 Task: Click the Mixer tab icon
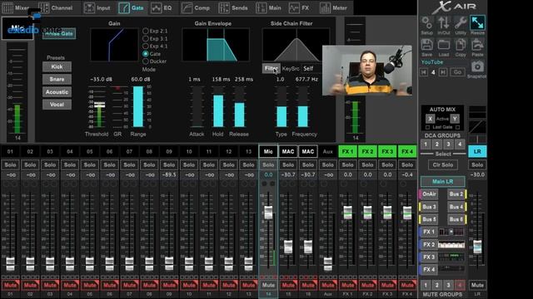click(7, 7)
